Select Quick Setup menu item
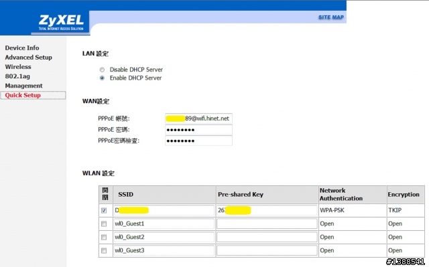Image resolution: width=429 pixels, height=267 pixels. pos(33,95)
